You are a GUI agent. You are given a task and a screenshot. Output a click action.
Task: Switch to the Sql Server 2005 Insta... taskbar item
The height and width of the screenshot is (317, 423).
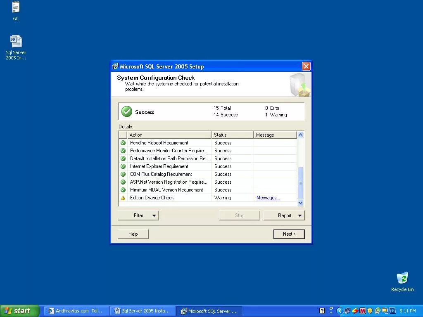point(143,311)
